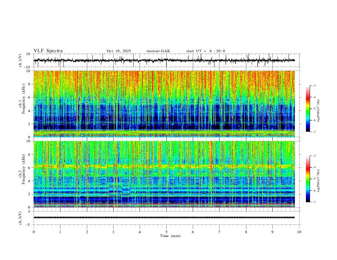Click time axis tick label "7"
The width and height of the screenshot is (337, 260).
tap(220, 232)
